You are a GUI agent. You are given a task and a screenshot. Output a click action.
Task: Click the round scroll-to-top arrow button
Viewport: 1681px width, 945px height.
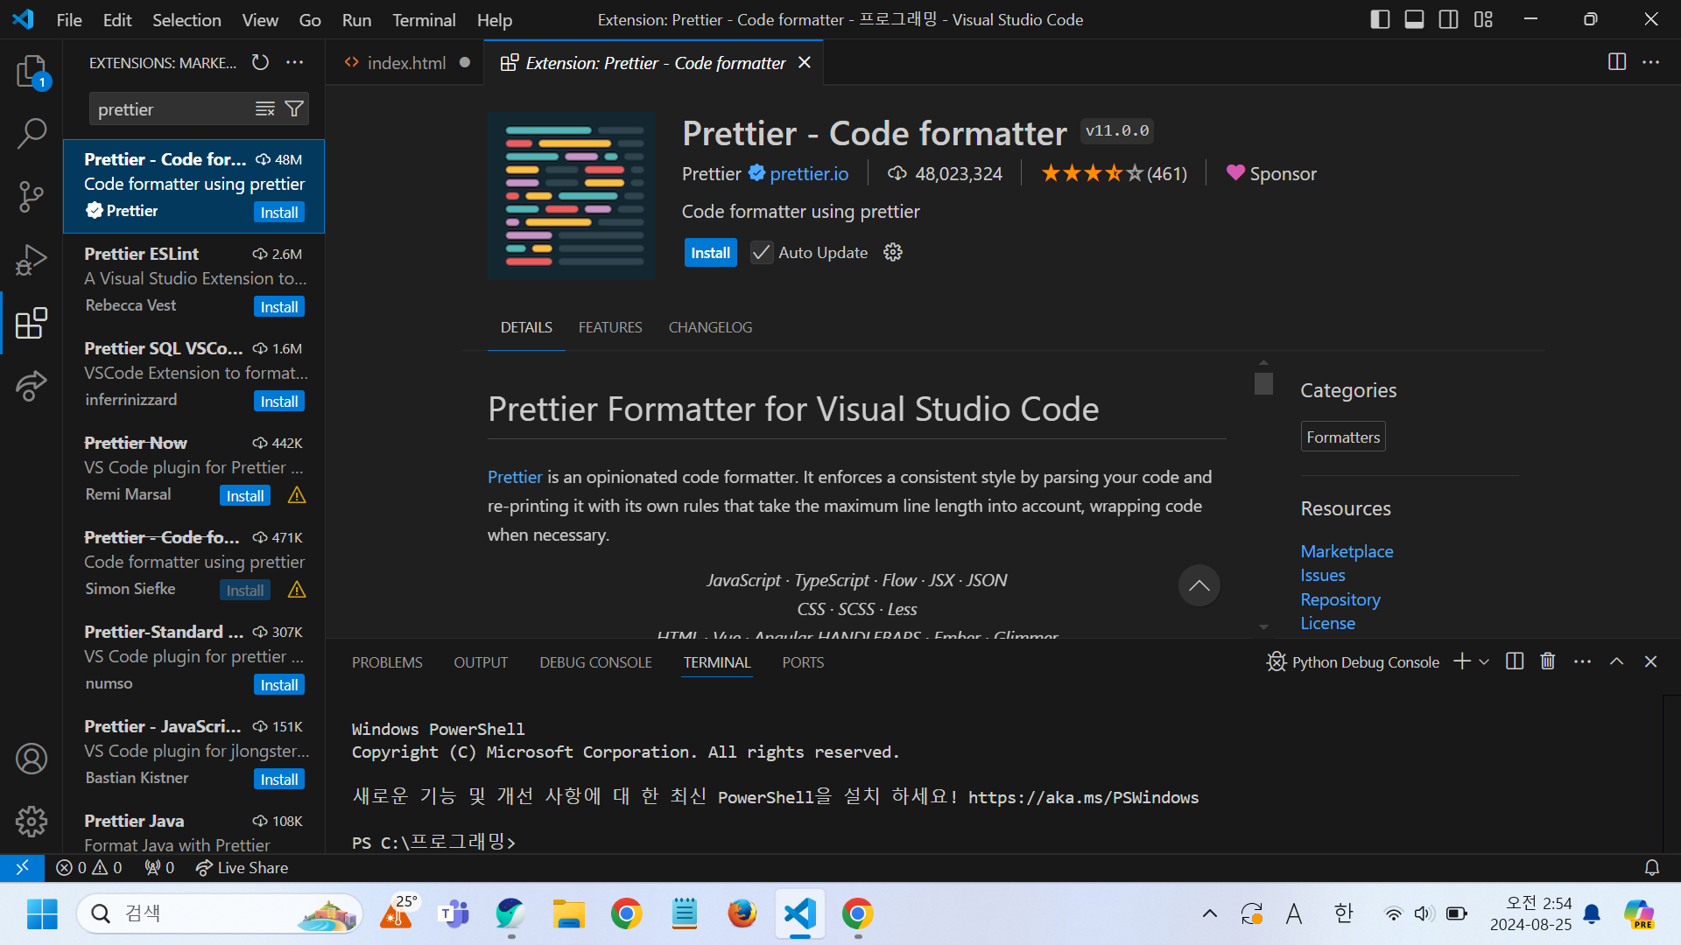point(1199,585)
